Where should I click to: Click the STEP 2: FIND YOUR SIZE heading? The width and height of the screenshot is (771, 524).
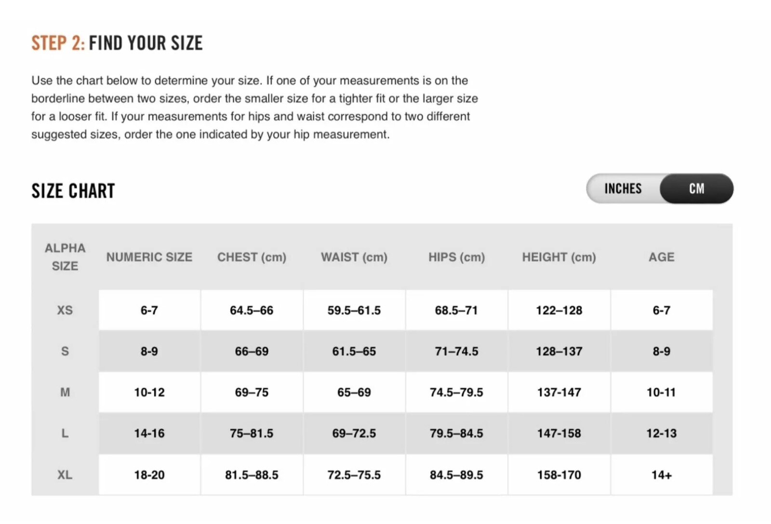click(117, 43)
